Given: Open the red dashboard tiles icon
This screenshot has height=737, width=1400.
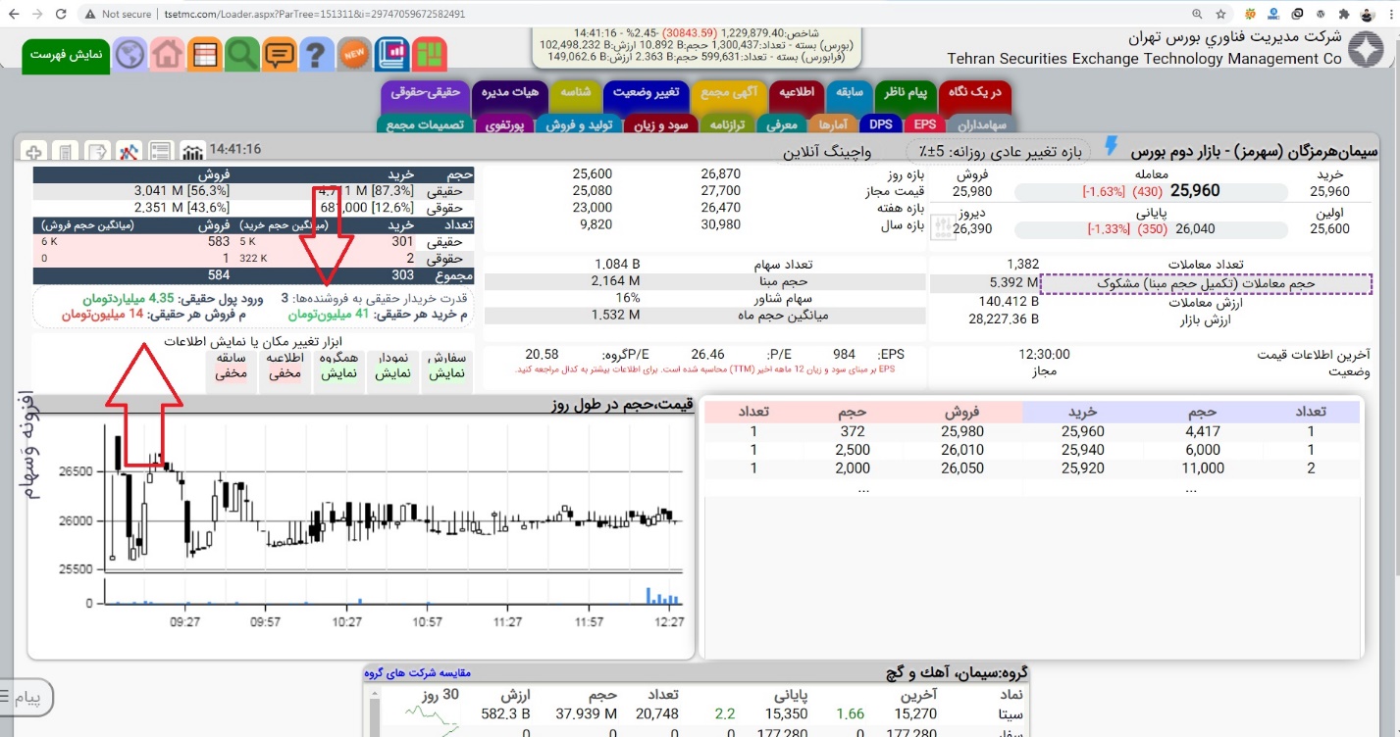Looking at the screenshot, I should (x=430, y=54).
